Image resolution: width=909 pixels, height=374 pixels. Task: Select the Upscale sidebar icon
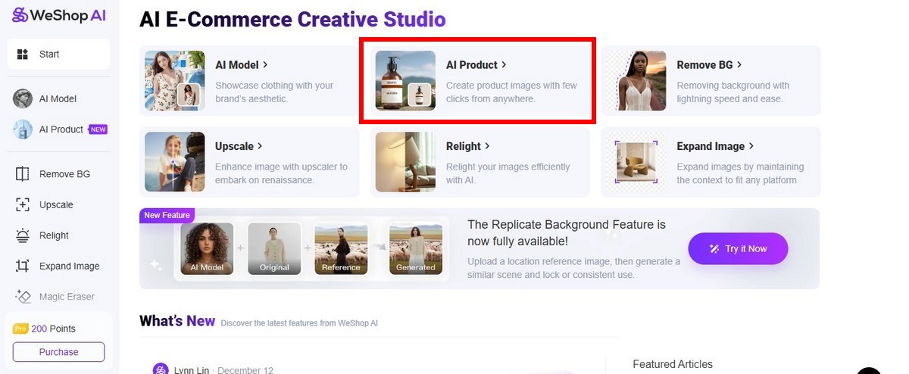(23, 204)
